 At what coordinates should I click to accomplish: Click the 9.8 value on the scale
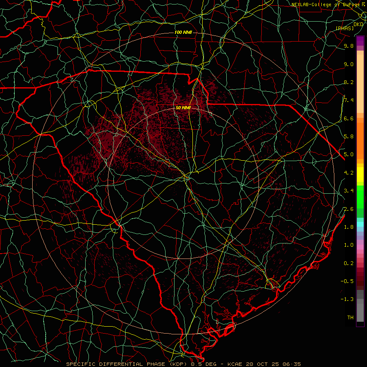click(x=349, y=46)
